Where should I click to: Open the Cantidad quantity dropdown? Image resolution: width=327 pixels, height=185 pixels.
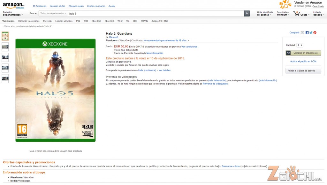tap(300, 45)
